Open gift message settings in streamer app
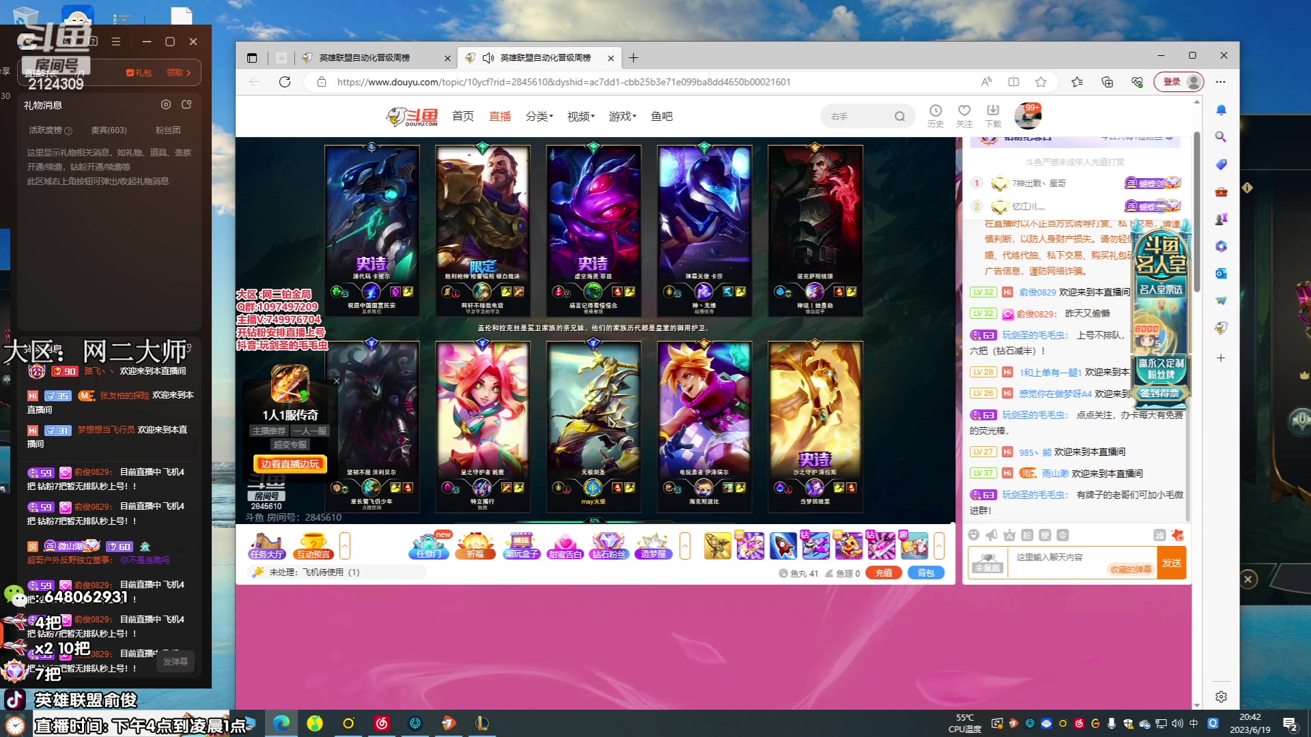The image size is (1311, 737). tap(166, 104)
